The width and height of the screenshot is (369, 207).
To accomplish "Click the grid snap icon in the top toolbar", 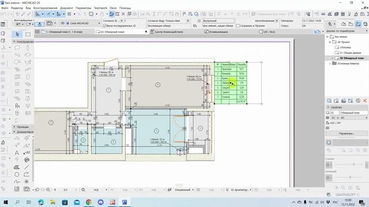I will coord(69,14).
